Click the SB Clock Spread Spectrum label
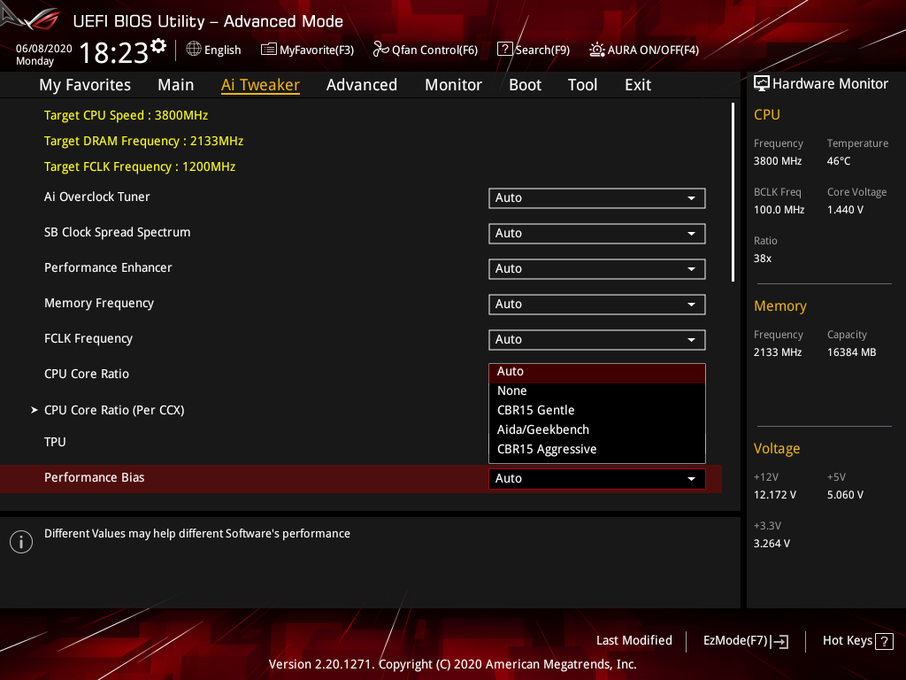The image size is (906, 680). 118,233
